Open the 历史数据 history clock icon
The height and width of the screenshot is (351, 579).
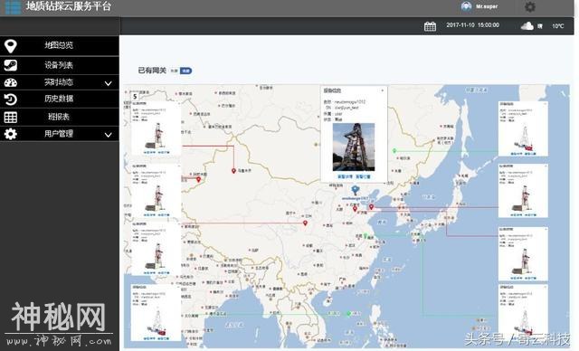10,99
